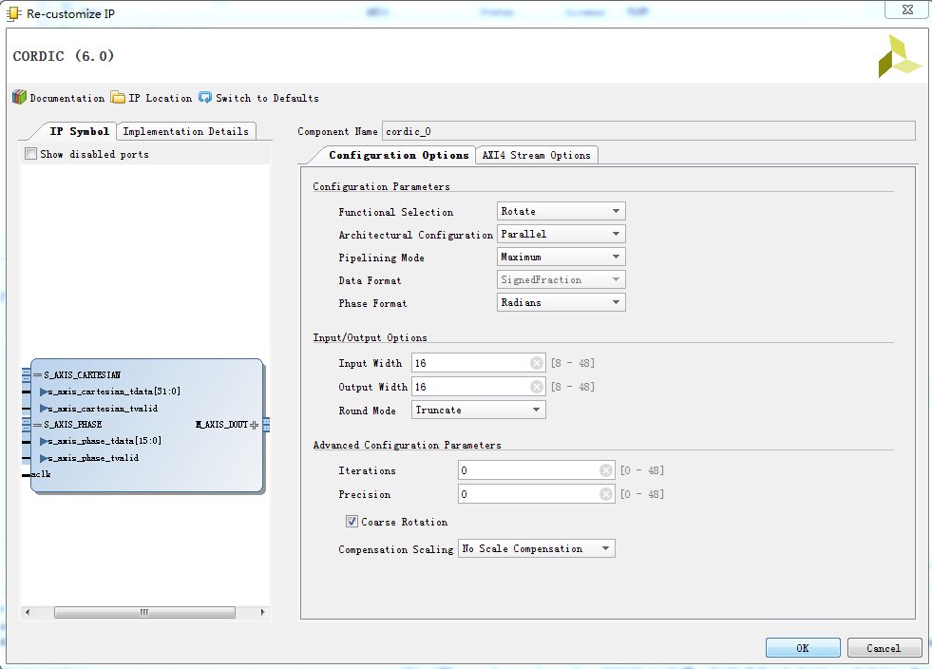Click the Switch to Defaults icon
This screenshot has width=932, height=669.
click(205, 98)
